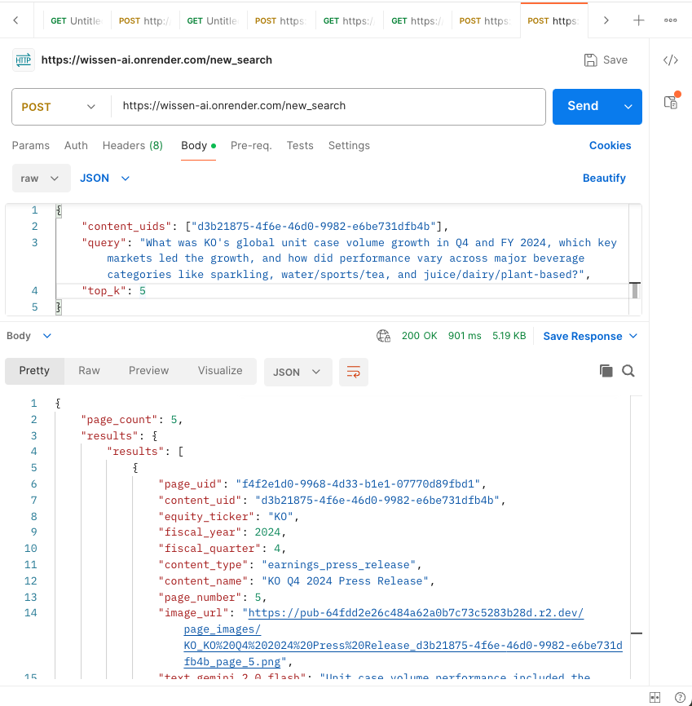Change the raw body type dropdown
The image size is (692, 706).
(41, 179)
